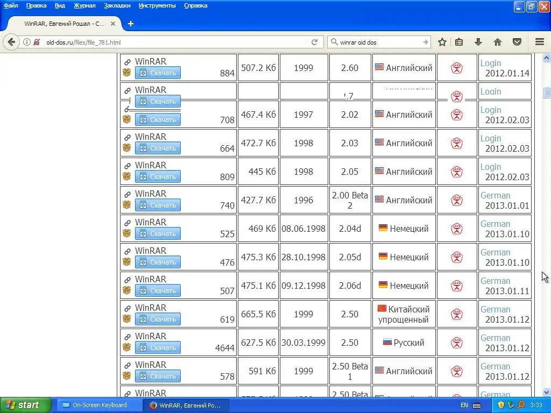Viewport: 551px width, 413px height.
Task: Open Pocket icon in toolbar
Action: coord(517,42)
